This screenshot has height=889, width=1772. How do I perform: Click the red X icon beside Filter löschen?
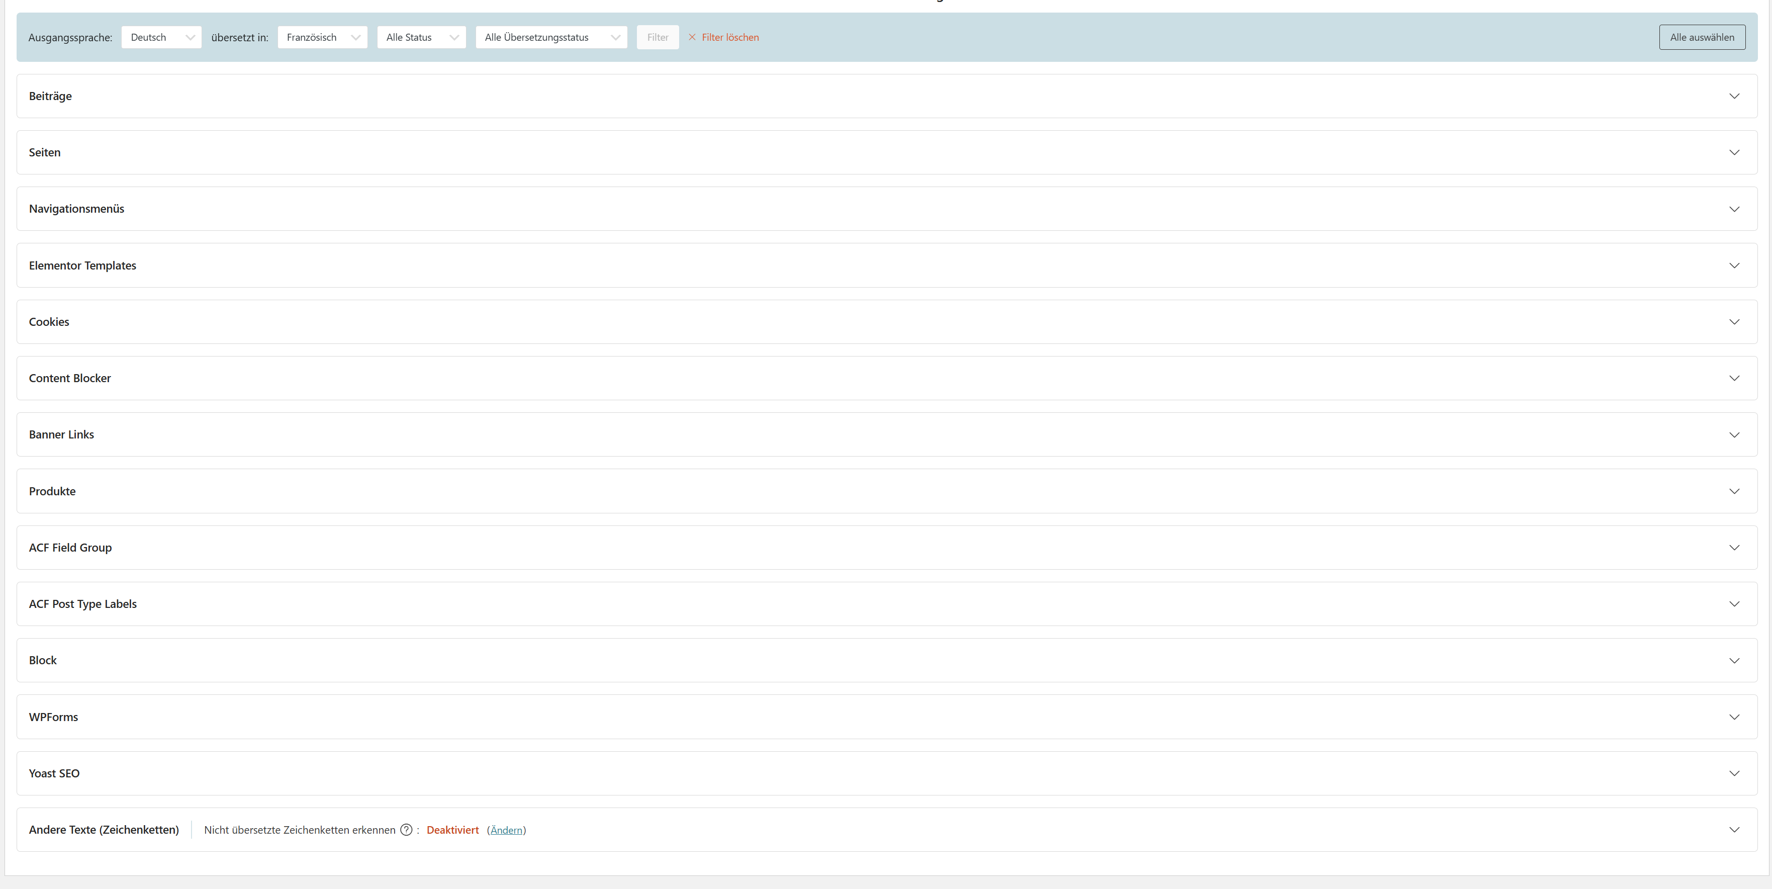point(692,37)
